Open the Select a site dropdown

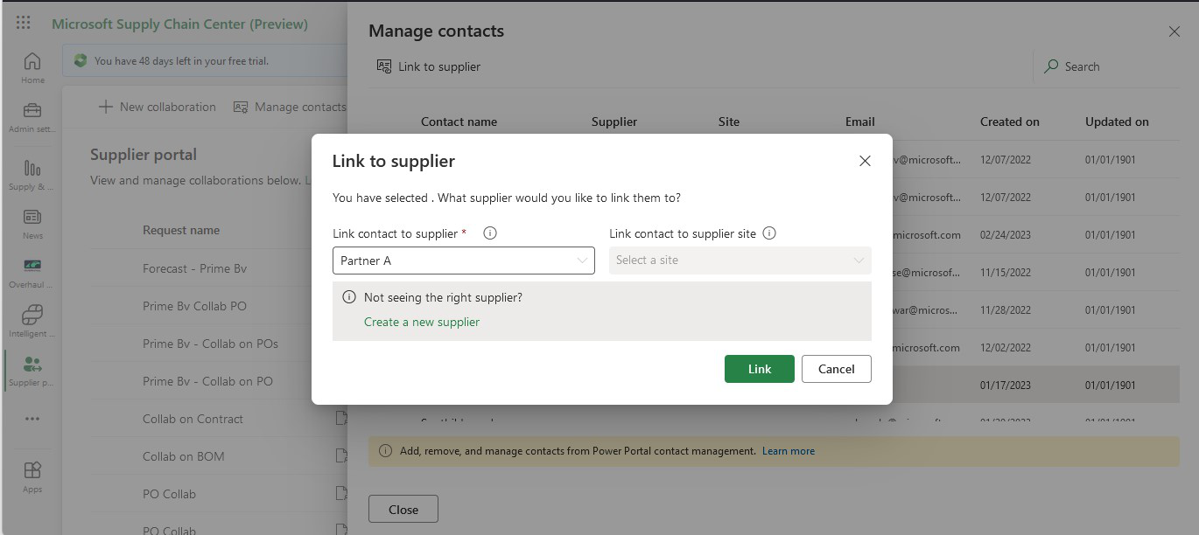(x=740, y=261)
